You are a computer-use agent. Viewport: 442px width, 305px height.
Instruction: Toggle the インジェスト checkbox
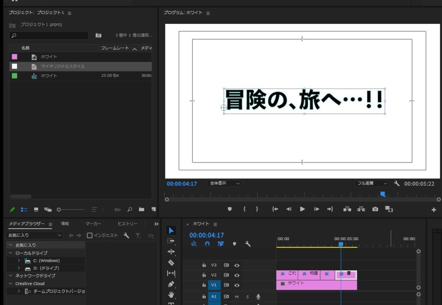pyautogui.click(x=90, y=235)
